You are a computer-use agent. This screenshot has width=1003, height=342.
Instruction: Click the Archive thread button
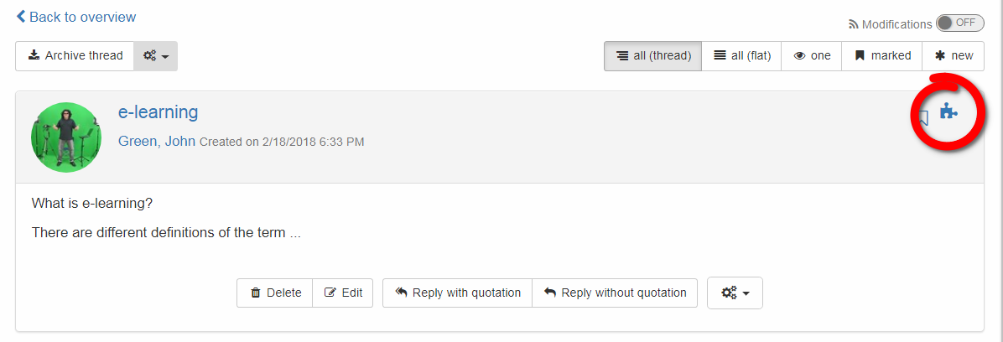pyautogui.click(x=75, y=56)
